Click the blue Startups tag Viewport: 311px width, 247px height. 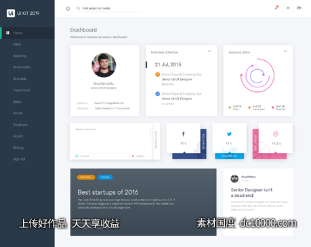click(105, 177)
